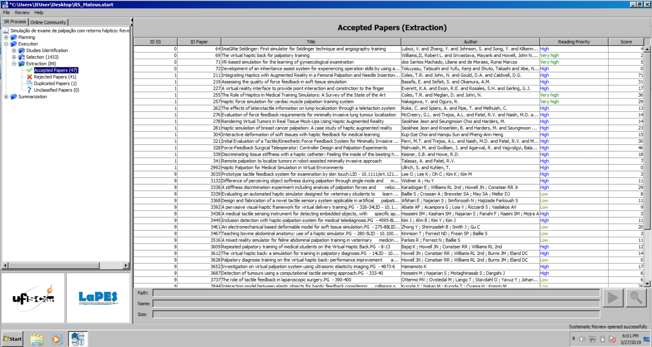Image resolution: width=652 pixels, height=347 pixels.
Task: Click the magnifying glass search button
Action: (636, 298)
